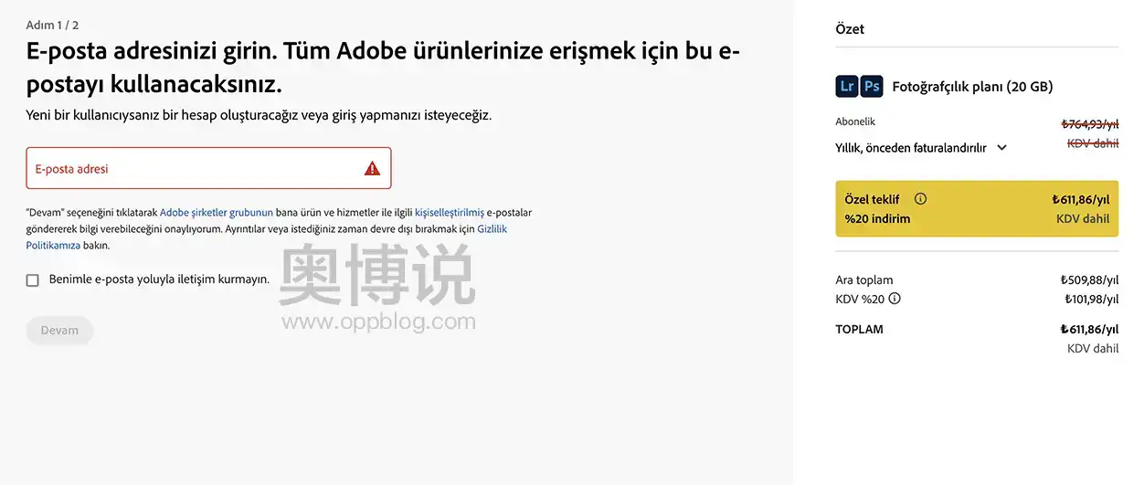
Task: Click the Lightroom Lr product icon
Action: point(847,87)
